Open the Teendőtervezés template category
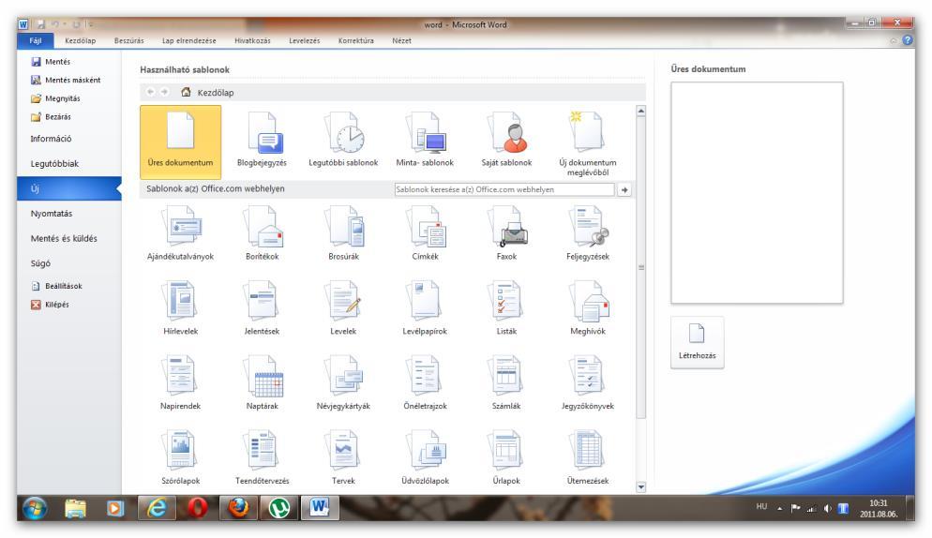 point(263,457)
